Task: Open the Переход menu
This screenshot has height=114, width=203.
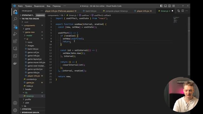Action: [56, 6]
